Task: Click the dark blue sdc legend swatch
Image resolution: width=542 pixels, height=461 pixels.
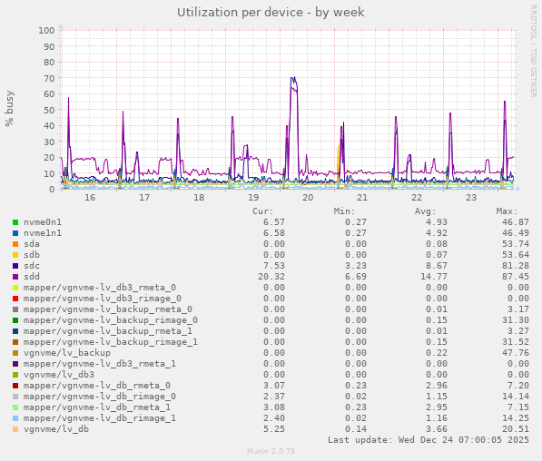Action: [x=15, y=266]
